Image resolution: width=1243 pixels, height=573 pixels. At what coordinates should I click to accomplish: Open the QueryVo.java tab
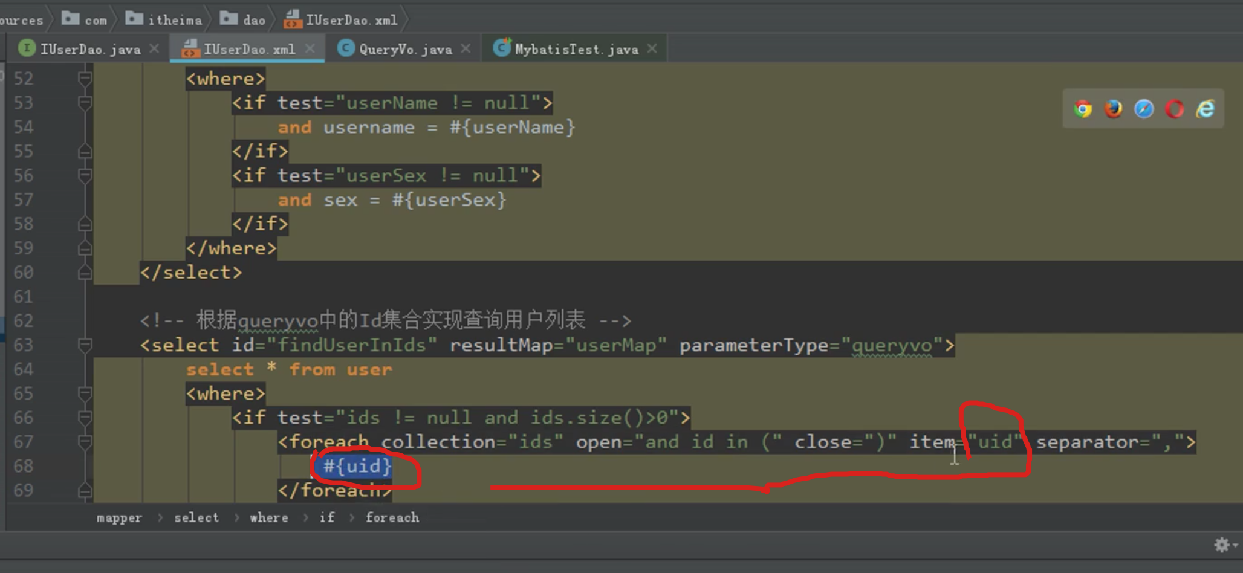(x=405, y=49)
